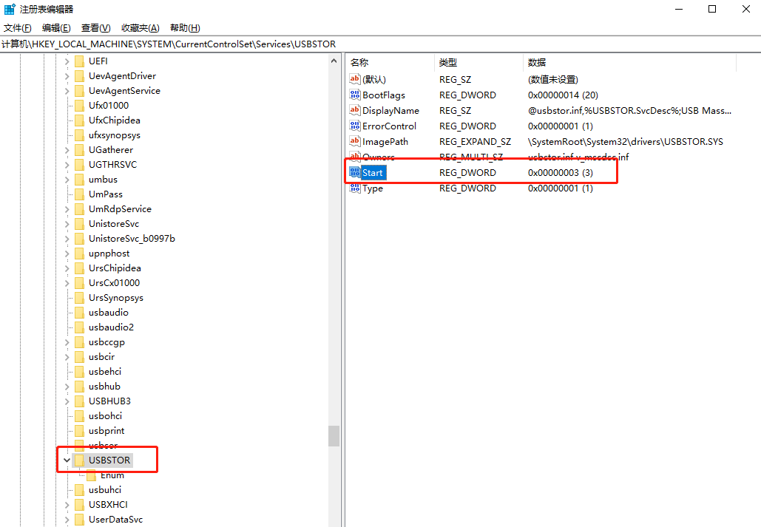Select the usbaudio2 key

pos(109,327)
